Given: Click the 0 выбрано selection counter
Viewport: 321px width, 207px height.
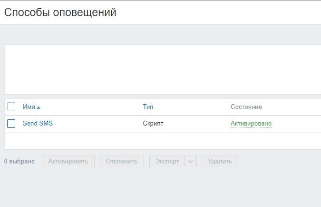Looking at the screenshot, I should pyautogui.click(x=19, y=162).
